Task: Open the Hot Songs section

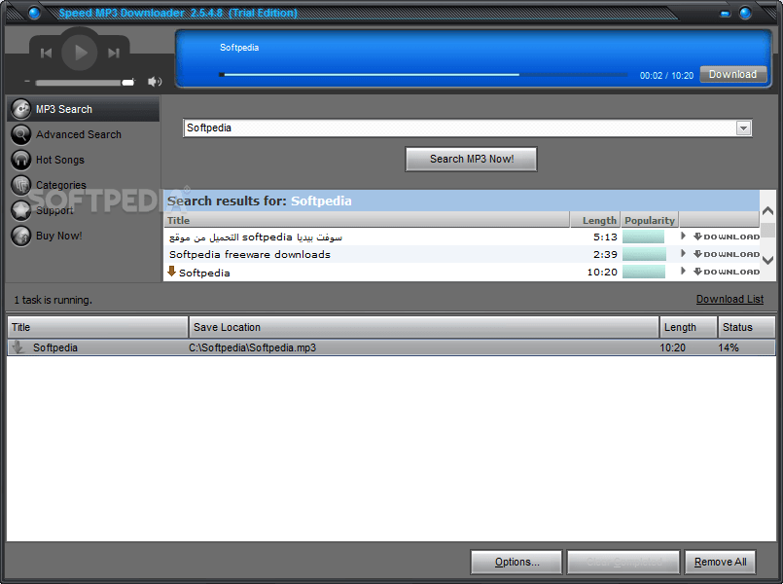Action: (x=20, y=159)
